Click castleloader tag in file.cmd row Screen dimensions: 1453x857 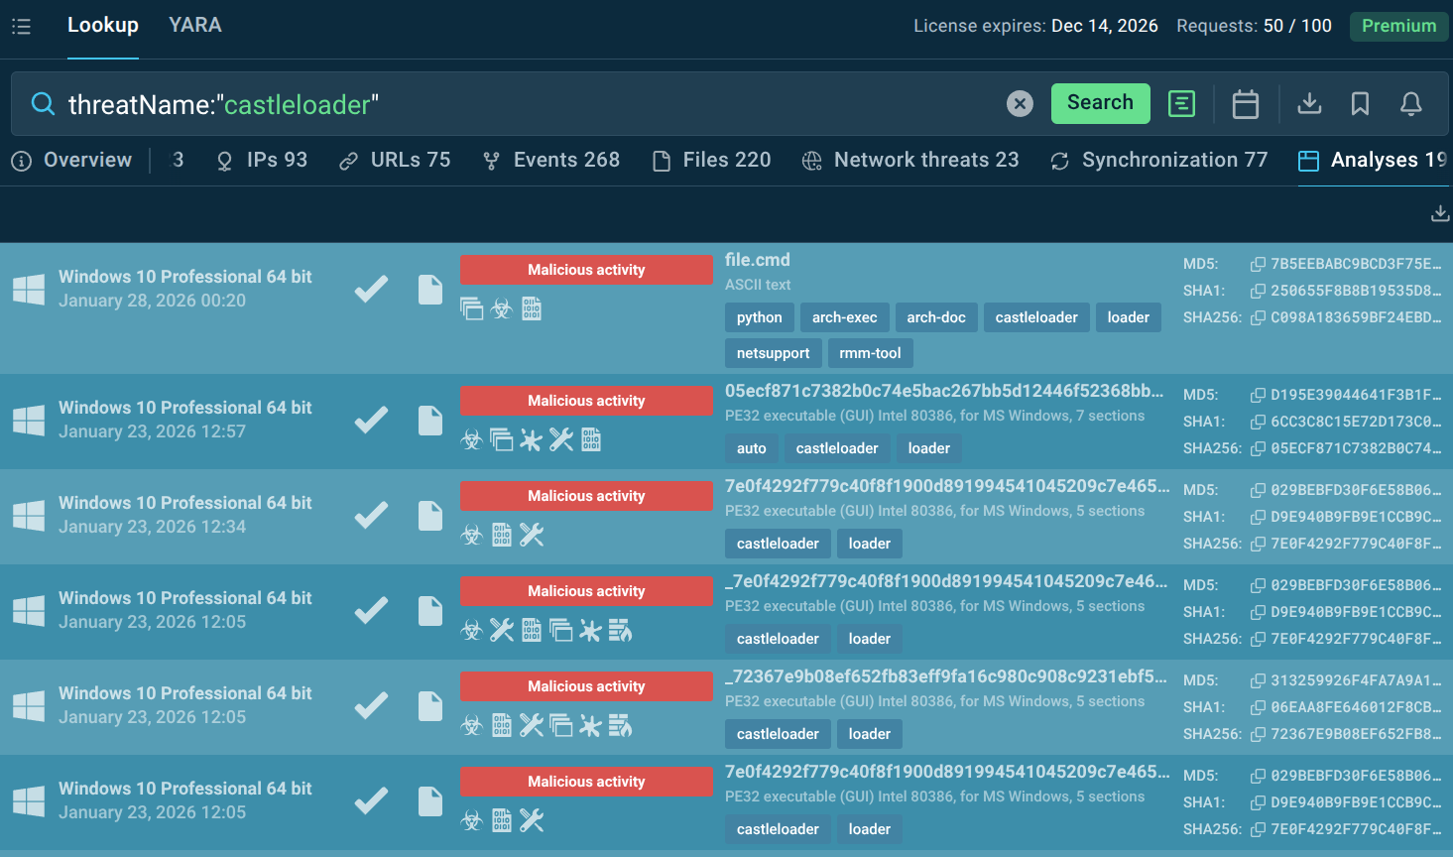coord(1036,317)
